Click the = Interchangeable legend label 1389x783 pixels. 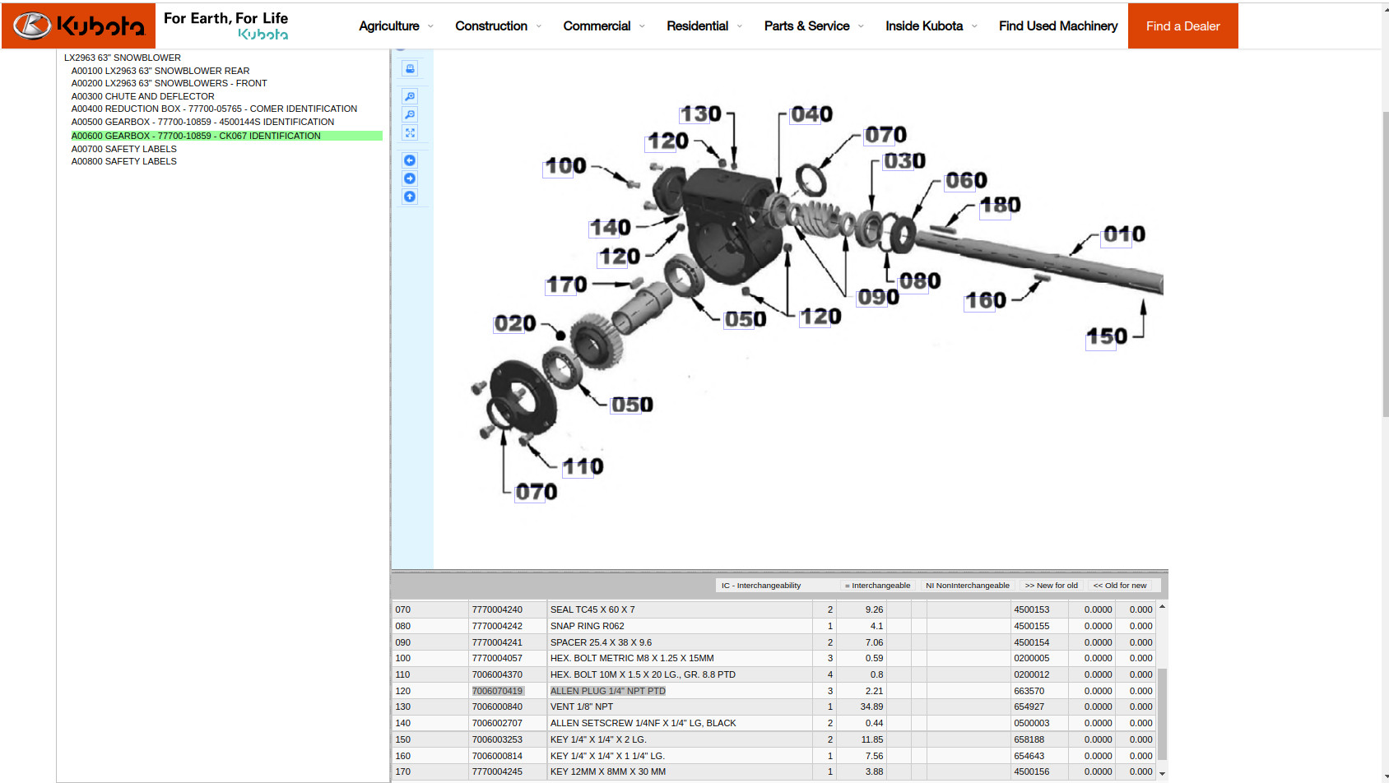[x=877, y=586]
